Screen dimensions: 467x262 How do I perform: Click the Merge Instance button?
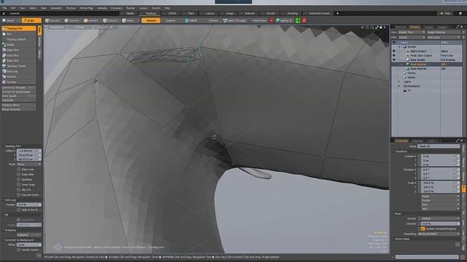(19, 109)
